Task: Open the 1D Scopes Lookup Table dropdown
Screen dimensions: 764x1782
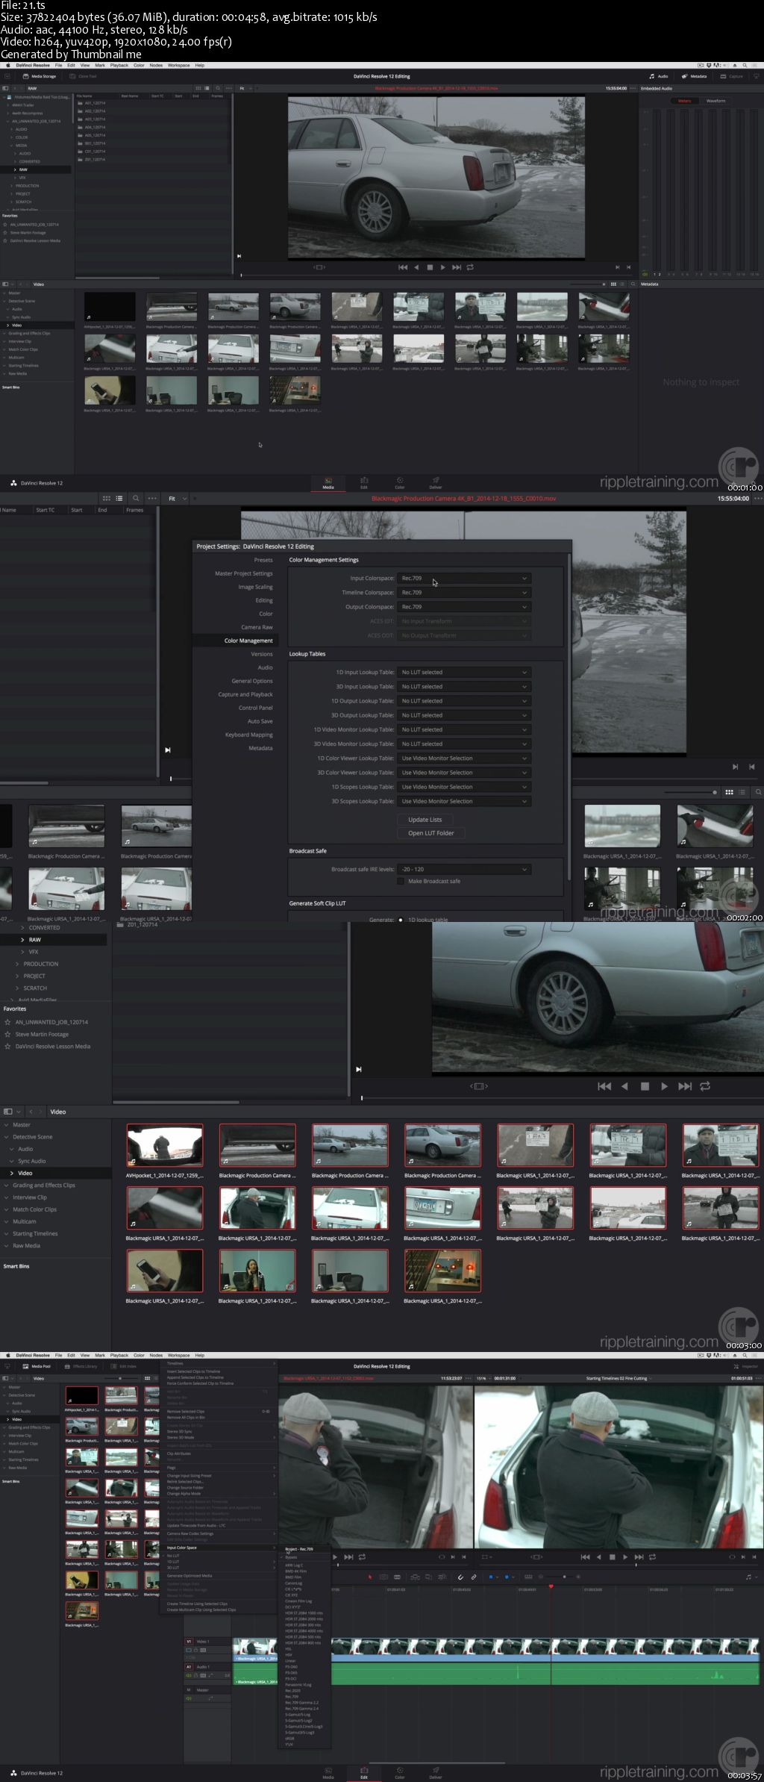Action: coord(464,787)
